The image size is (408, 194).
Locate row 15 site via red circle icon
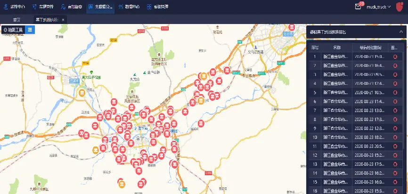pyautogui.click(x=395, y=182)
